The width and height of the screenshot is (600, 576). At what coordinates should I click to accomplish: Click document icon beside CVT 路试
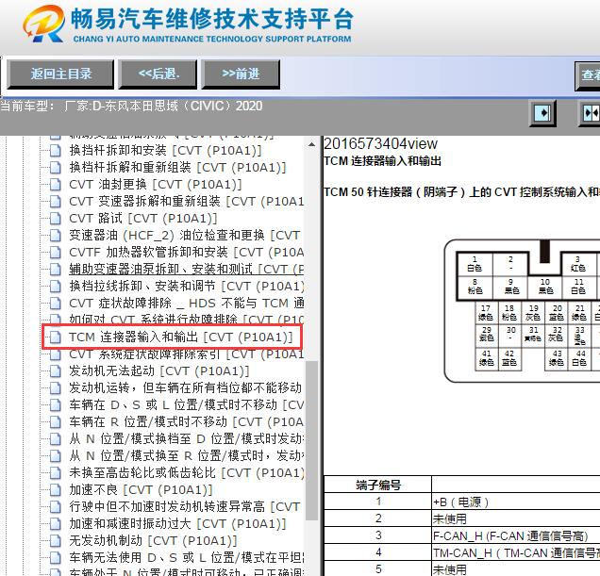pos(56,219)
